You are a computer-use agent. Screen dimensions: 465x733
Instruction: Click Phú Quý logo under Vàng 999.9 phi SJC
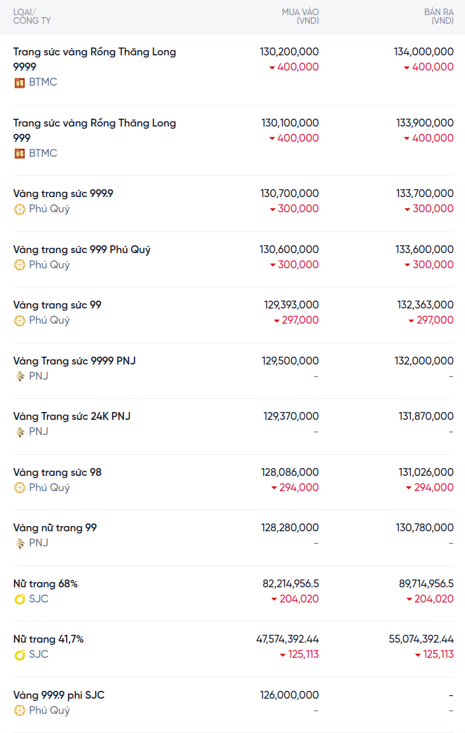point(19,711)
